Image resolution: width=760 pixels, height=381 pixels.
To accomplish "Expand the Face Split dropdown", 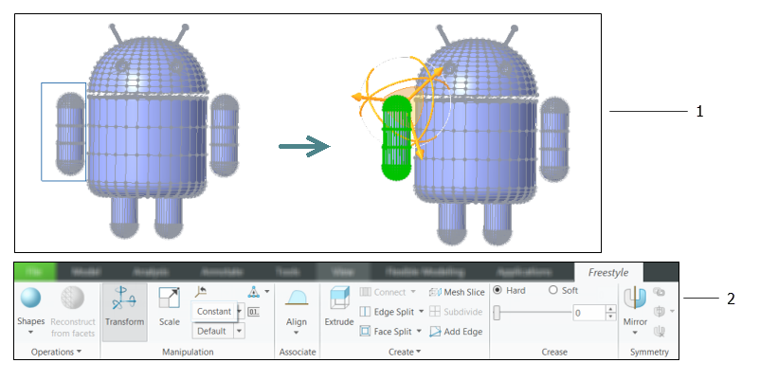I will click(420, 332).
